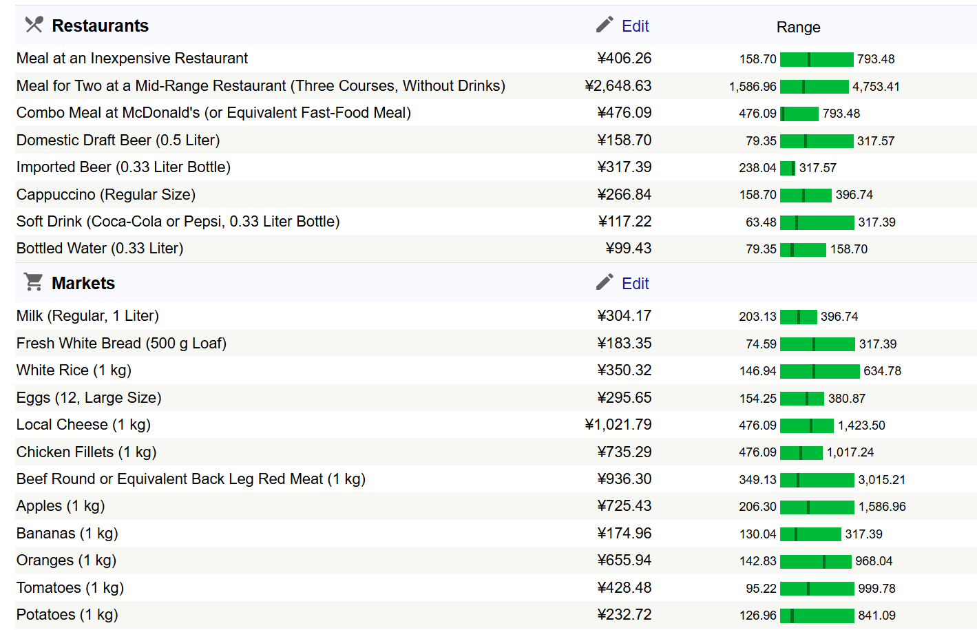Select 'Cappuccino (Regular Size)' label
The image size is (977, 630).
[106, 195]
